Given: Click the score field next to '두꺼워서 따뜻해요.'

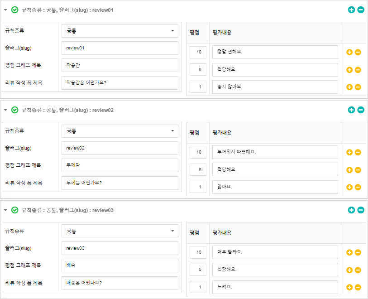Looking at the screenshot, I should click(198, 152).
